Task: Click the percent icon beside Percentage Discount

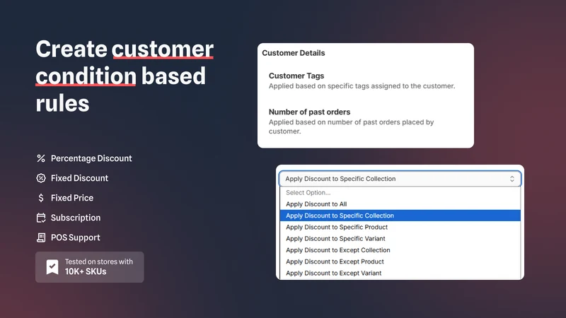Action: tap(41, 158)
